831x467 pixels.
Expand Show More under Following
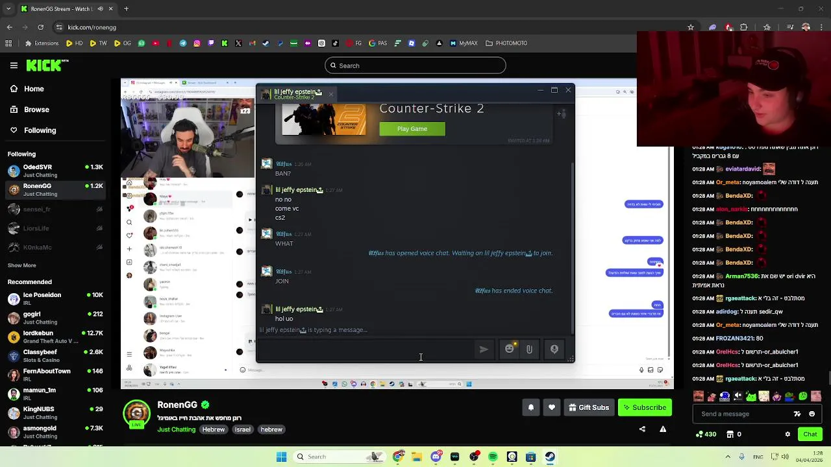coord(21,265)
